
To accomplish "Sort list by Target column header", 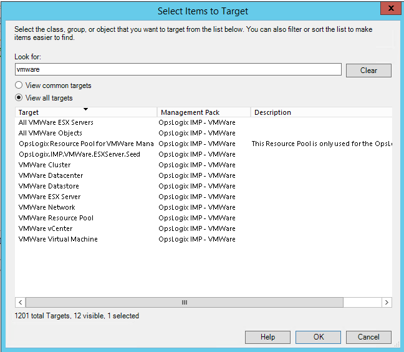I will (85, 112).
